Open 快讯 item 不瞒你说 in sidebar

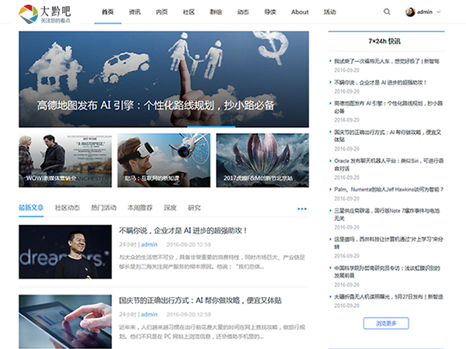(381, 82)
